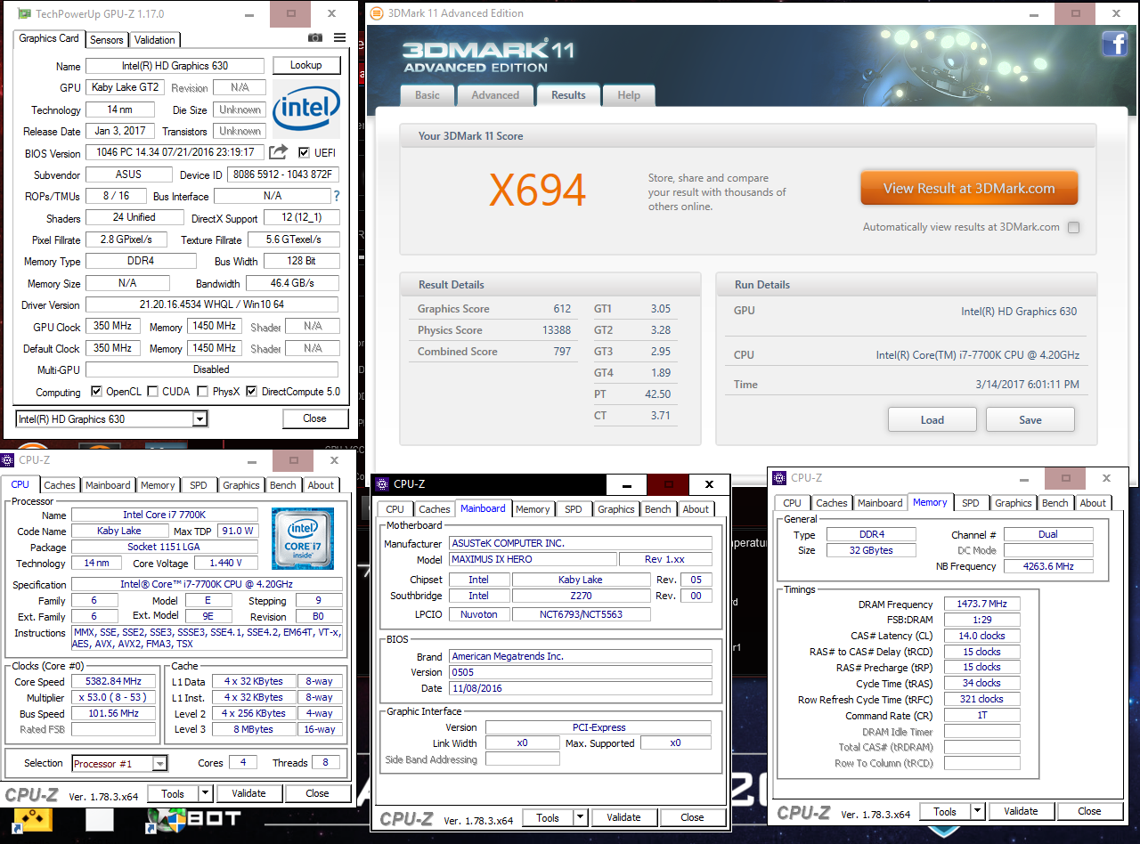
Task: Click the Facebook icon in 3DMark 11
Action: click(x=1115, y=44)
